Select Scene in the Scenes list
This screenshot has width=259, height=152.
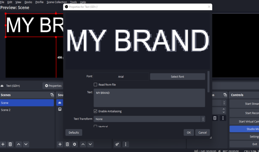27,103
